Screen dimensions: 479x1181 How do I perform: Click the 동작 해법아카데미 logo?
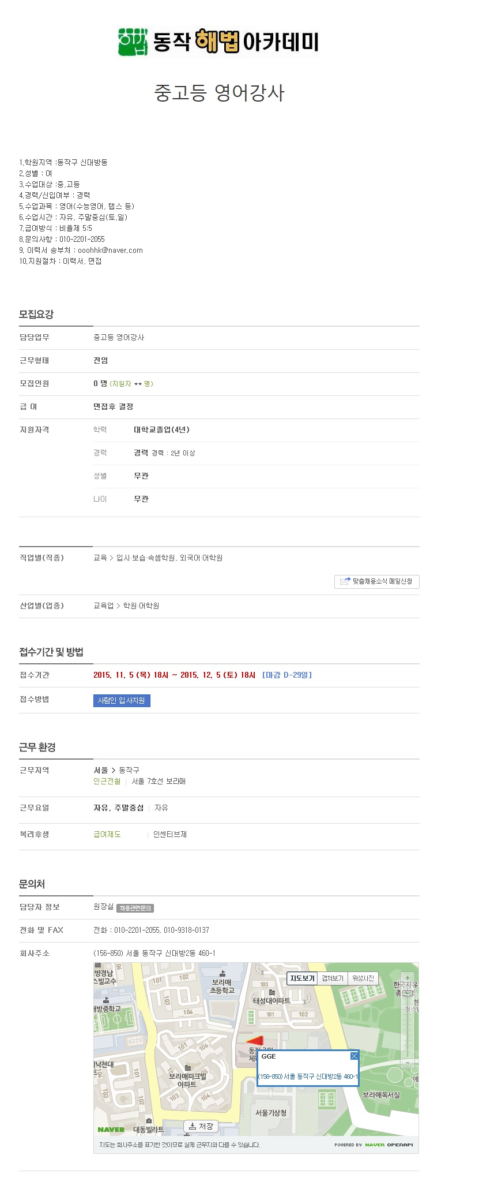pyautogui.click(x=218, y=42)
